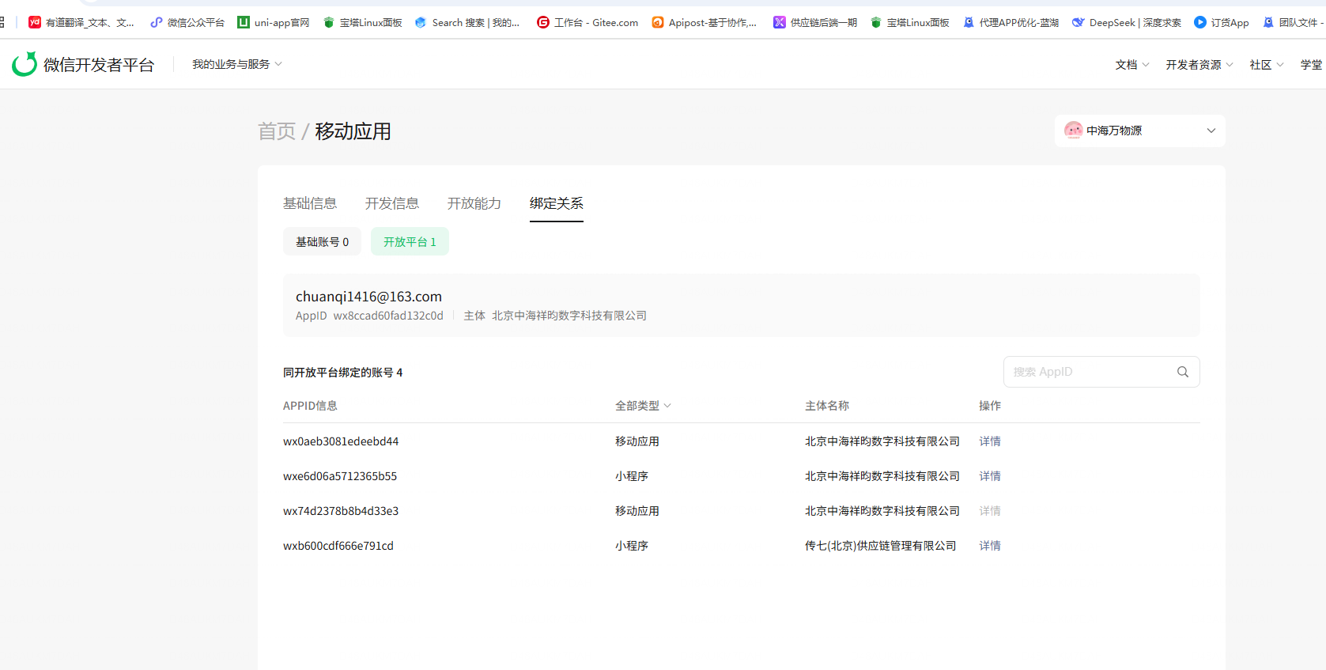This screenshot has height=670, width=1326.
Task: Click the 小程序 type for wxe6d06a5712365b55
Action: click(x=632, y=476)
